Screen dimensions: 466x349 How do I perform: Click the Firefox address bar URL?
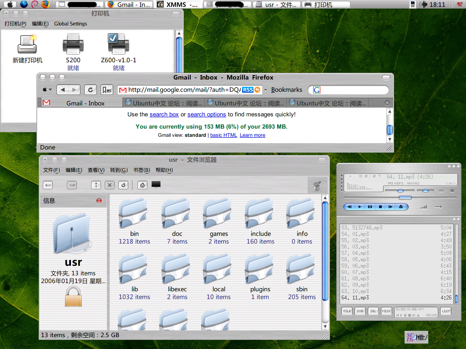(184, 90)
